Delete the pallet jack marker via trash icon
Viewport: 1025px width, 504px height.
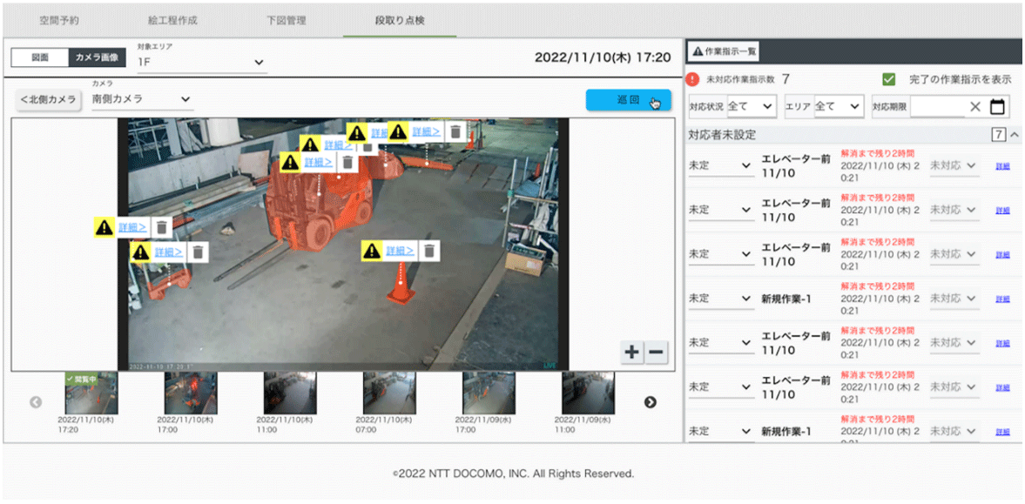tap(199, 252)
